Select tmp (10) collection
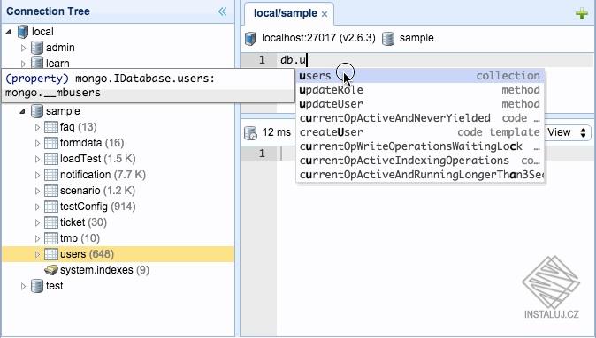The image size is (596, 338). point(80,238)
